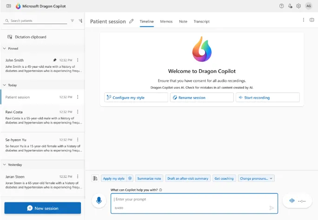Image resolution: width=318 pixels, height=220 pixels.
Task: Toggle the sidebar panel icon in header
Action: tap(8, 6)
